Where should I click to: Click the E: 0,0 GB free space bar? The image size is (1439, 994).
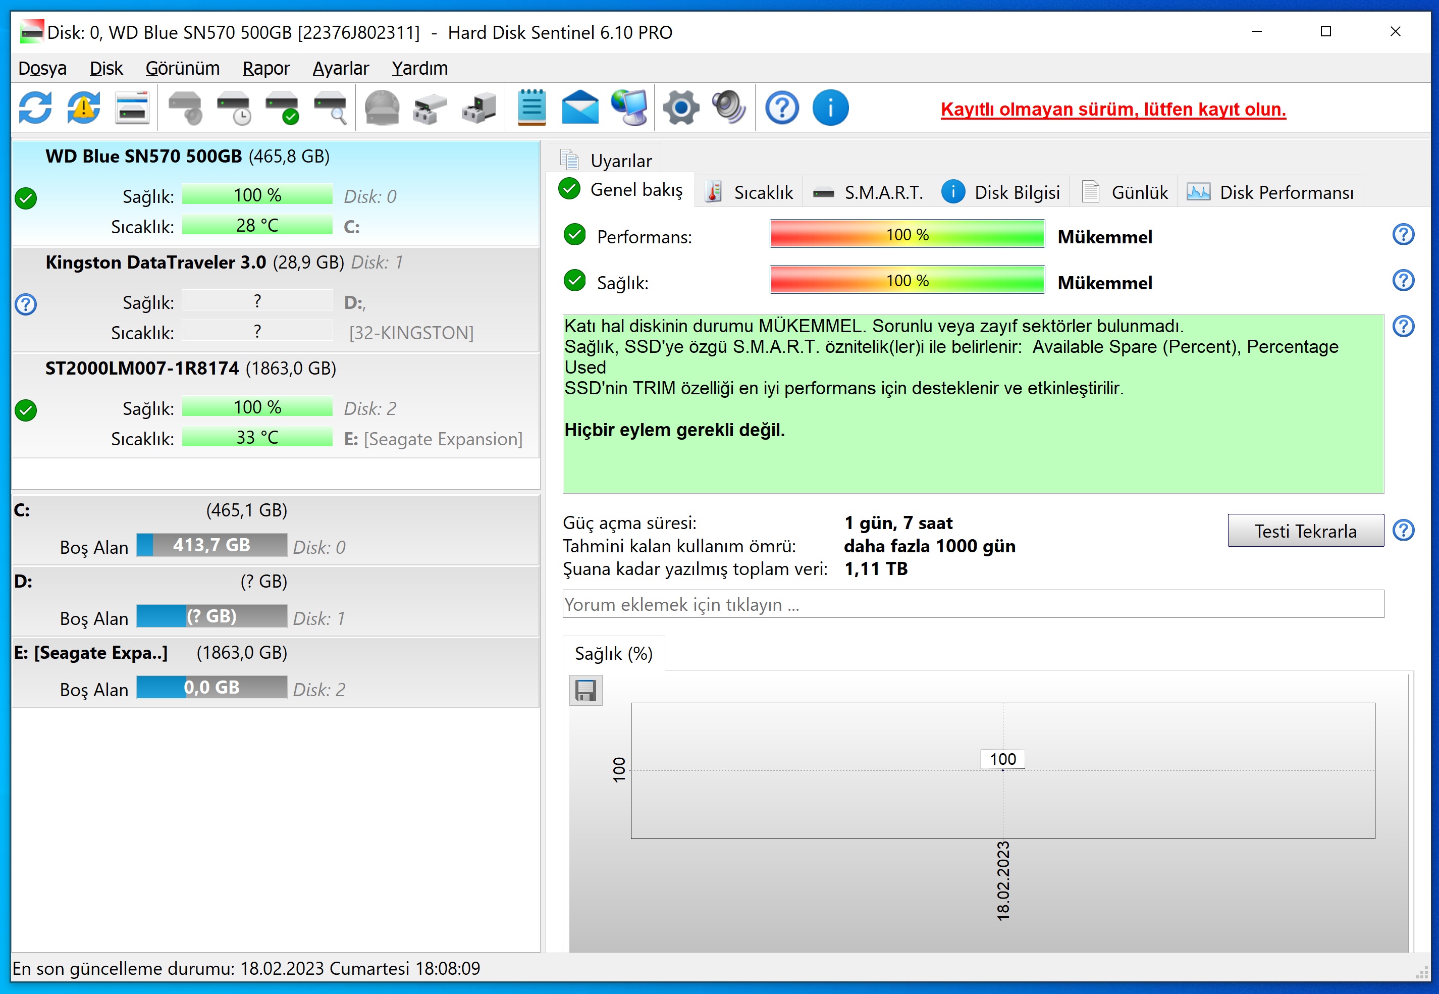[211, 687]
